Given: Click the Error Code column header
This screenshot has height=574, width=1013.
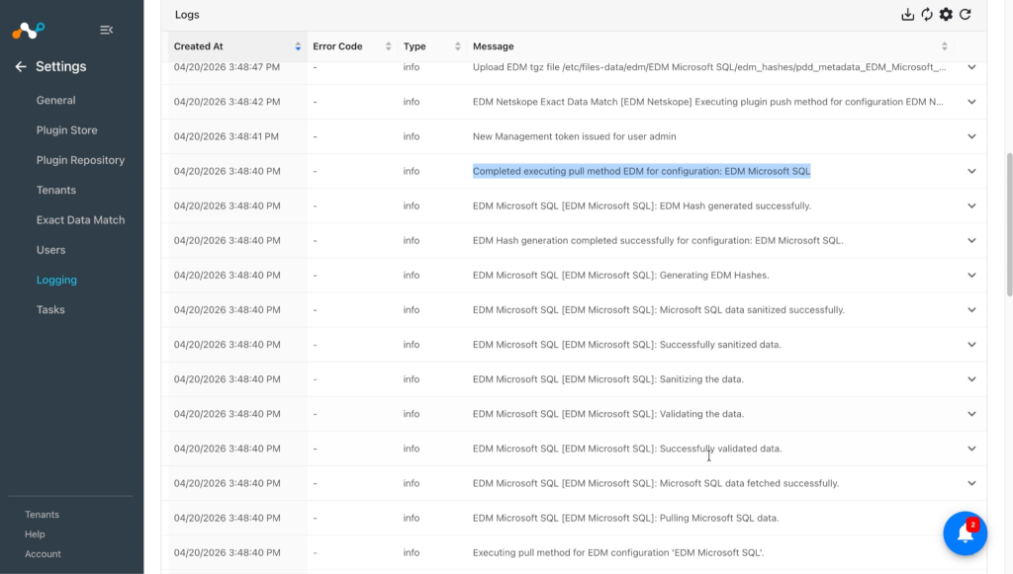Looking at the screenshot, I should click(x=337, y=46).
